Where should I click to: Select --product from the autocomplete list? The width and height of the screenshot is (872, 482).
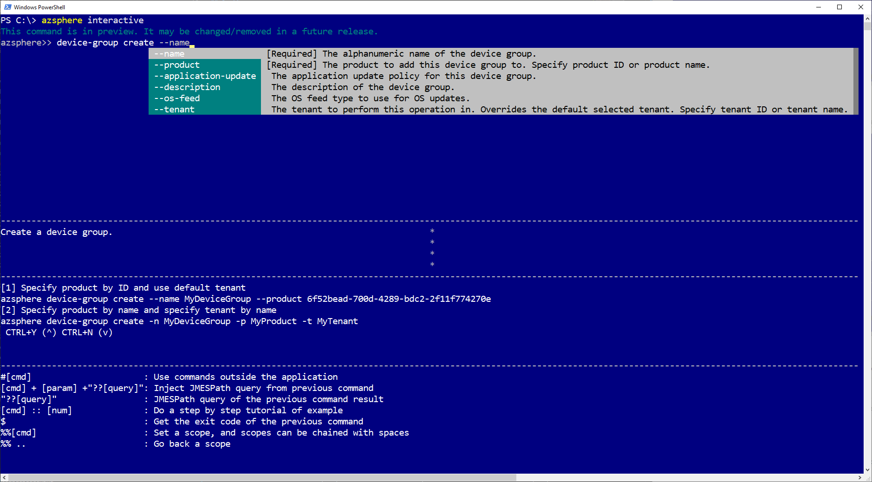pyautogui.click(x=177, y=65)
